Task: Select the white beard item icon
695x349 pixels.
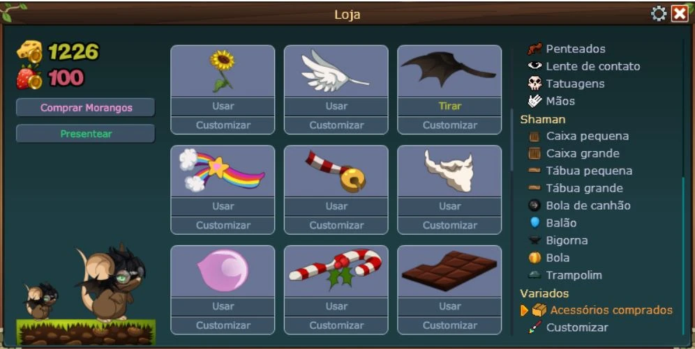Action: tap(449, 171)
